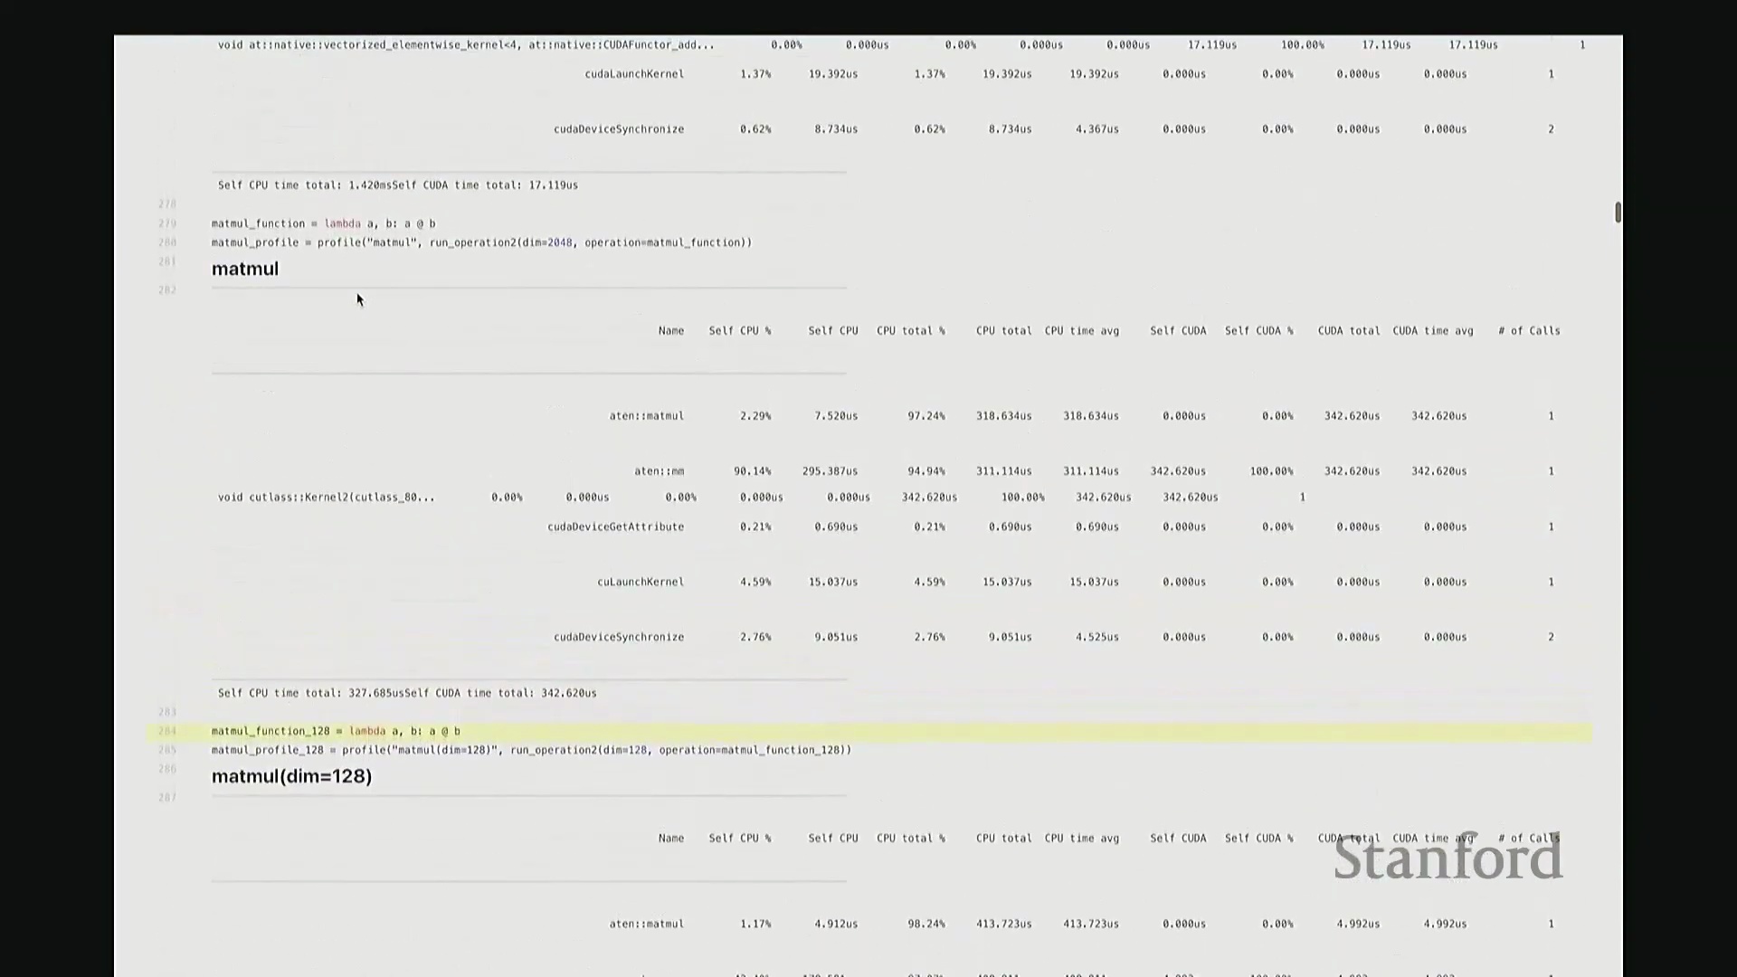The height and width of the screenshot is (977, 1737).
Task: Click line number 284 in gutter
Action: [167, 731]
